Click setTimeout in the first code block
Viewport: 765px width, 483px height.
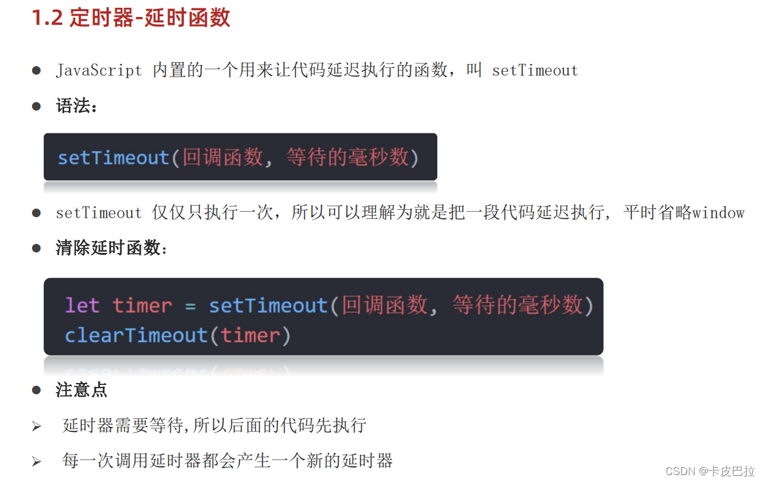pyautogui.click(x=113, y=158)
